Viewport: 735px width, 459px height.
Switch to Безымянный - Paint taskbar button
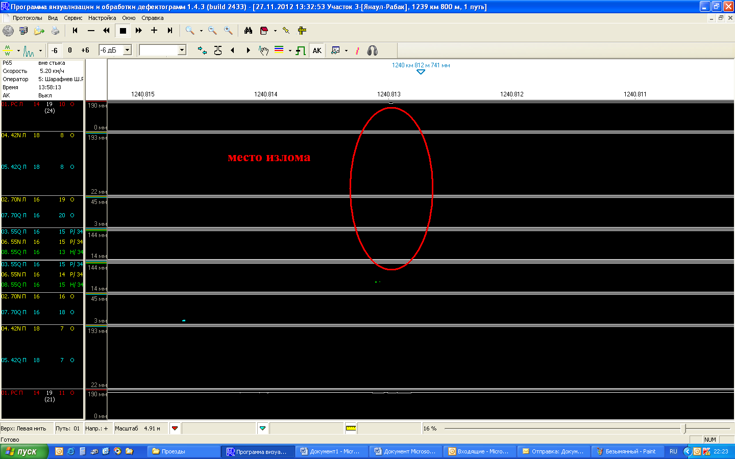coord(629,451)
